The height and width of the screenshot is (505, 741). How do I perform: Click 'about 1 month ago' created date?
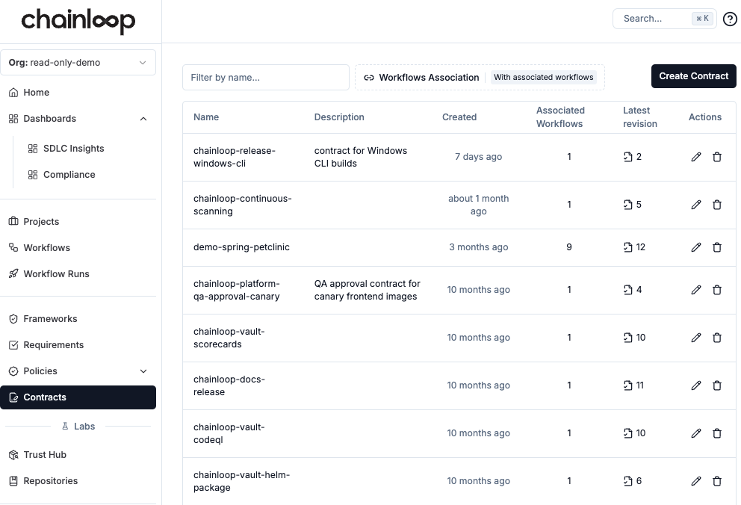tap(478, 205)
